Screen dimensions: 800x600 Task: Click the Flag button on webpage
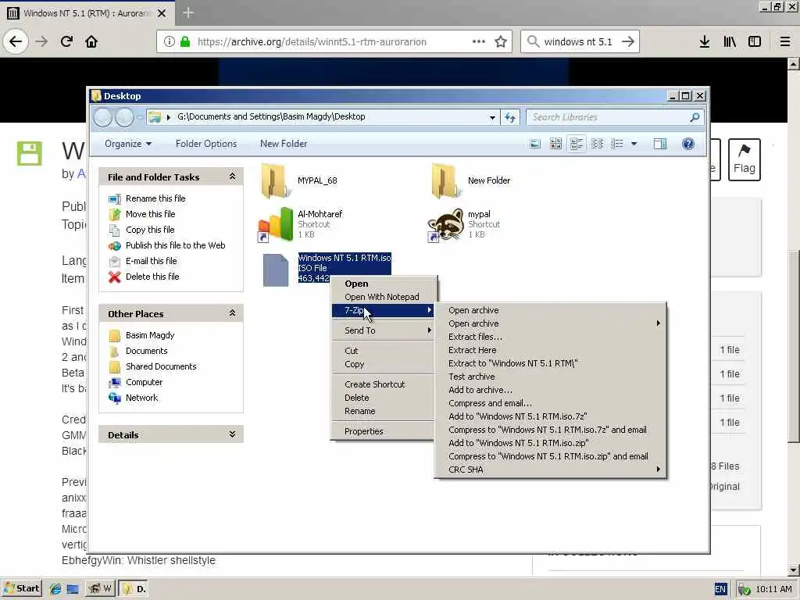click(744, 159)
